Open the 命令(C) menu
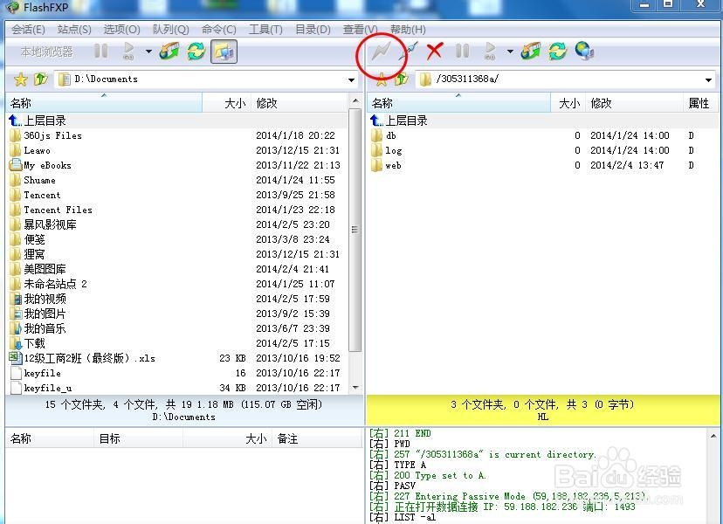723x524 pixels. tap(219, 30)
